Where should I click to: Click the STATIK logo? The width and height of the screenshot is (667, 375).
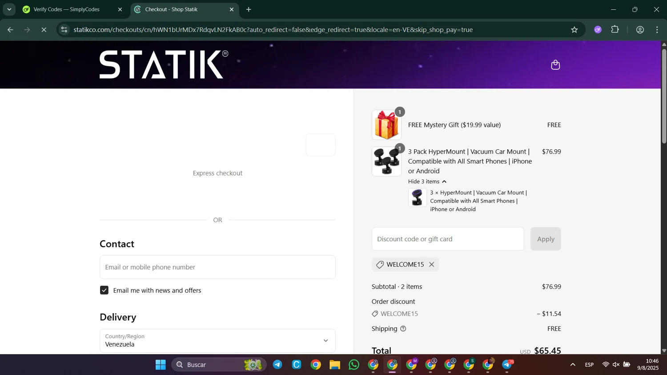click(x=164, y=64)
